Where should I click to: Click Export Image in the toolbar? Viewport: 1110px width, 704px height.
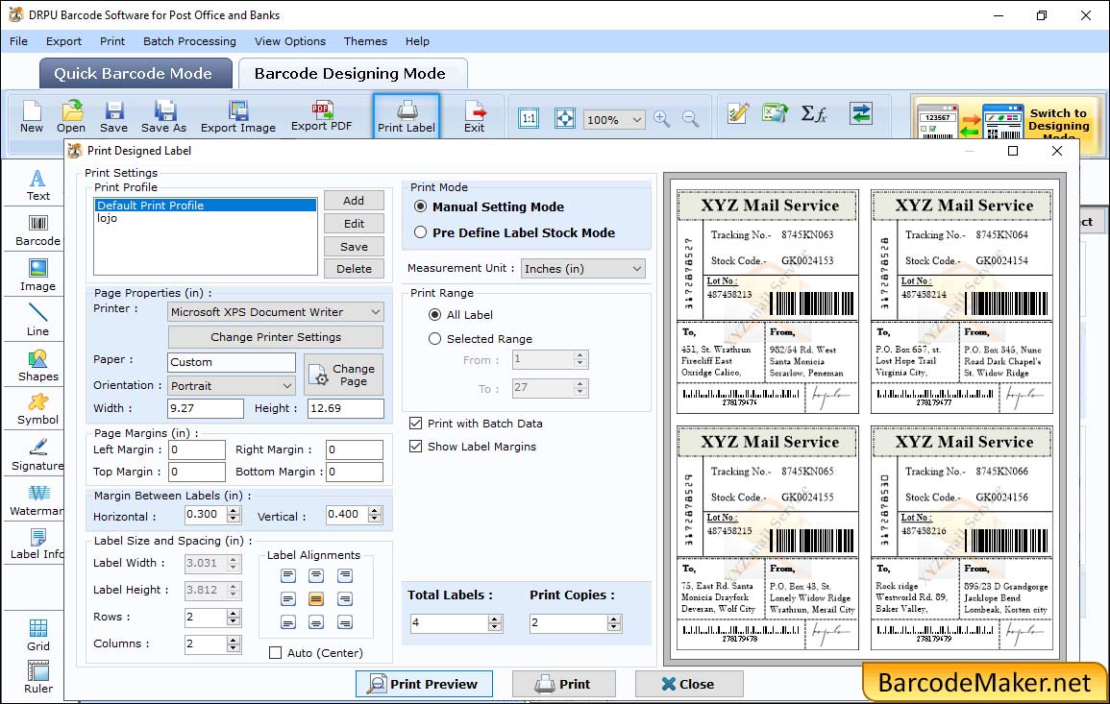[x=238, y=116]
